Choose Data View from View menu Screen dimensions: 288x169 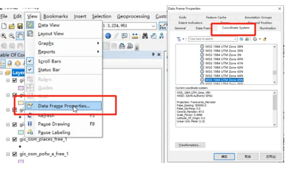click(64, 25)
